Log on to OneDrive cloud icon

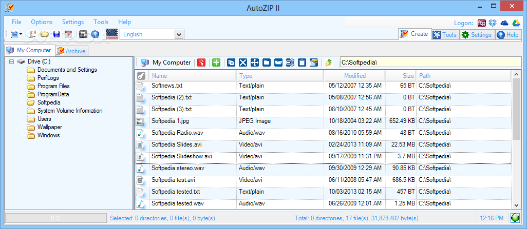504,23
